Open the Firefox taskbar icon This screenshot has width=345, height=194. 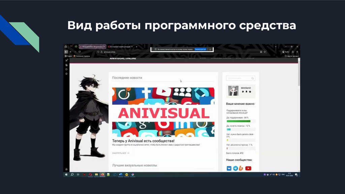(x=102, y=175)
